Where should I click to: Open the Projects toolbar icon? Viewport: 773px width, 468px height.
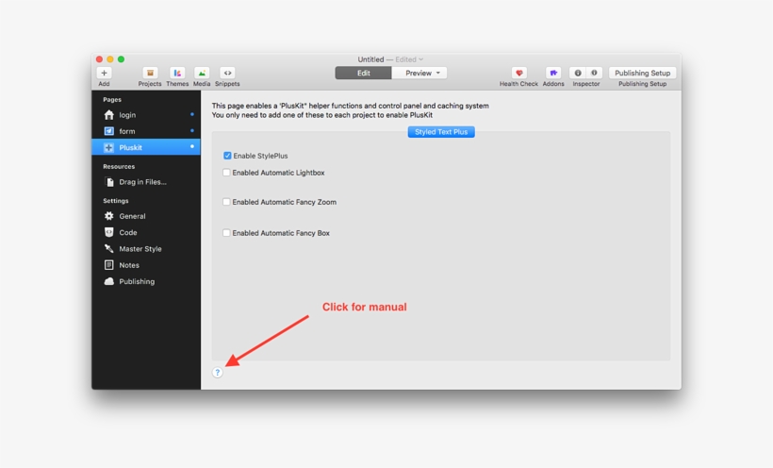(x=150, y=73)
